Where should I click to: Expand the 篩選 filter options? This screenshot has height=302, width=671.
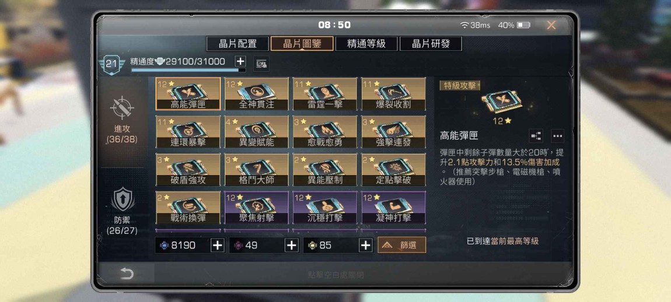(402, 245)
